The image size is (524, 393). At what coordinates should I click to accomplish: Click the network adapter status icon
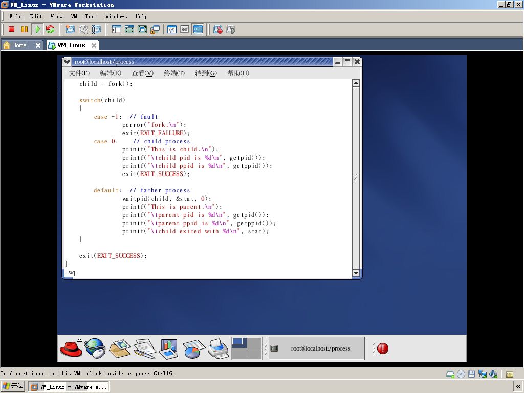pos(482,374)
